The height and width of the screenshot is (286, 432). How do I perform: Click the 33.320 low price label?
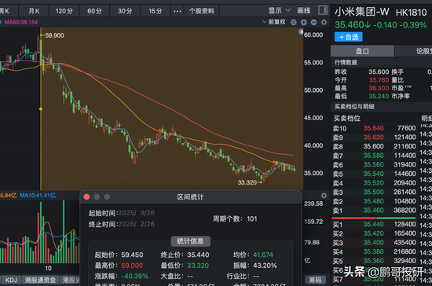247,182
